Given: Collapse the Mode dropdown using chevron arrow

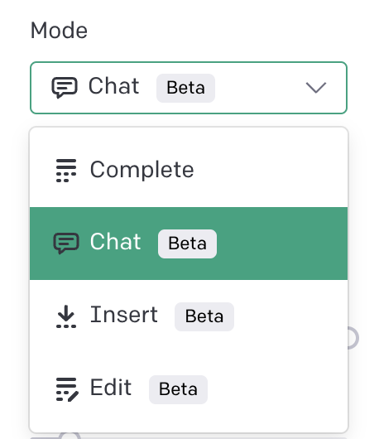Looking at the screenshot, I should pos(316,88).
